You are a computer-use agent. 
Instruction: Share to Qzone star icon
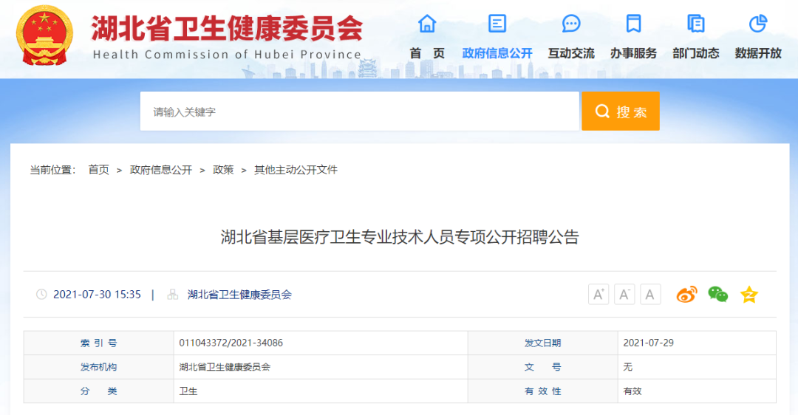pos(749,295)
